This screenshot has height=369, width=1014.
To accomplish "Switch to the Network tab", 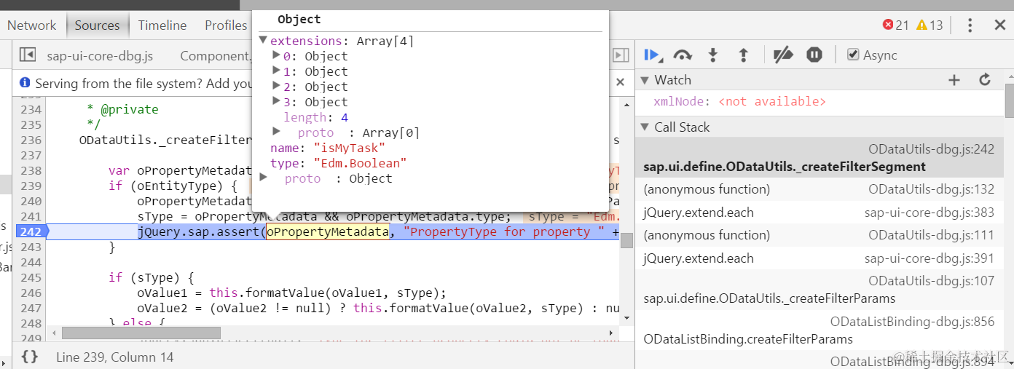I will tap(31, 25).
